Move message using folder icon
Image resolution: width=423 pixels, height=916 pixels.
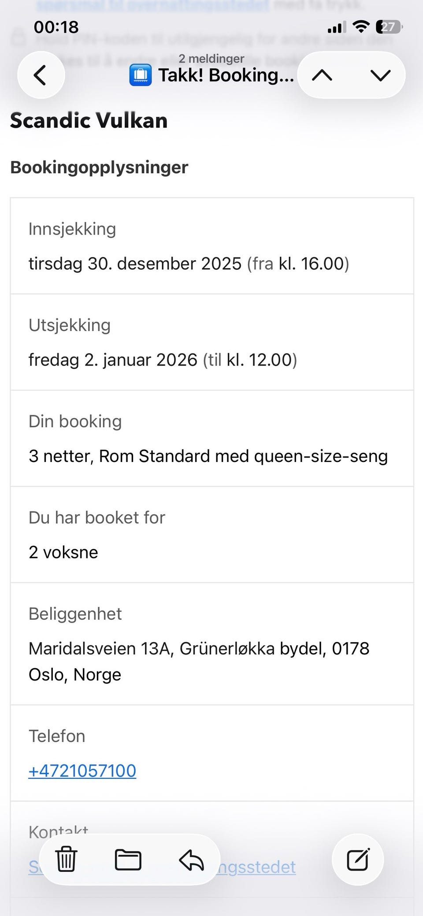tap(128, 860)
